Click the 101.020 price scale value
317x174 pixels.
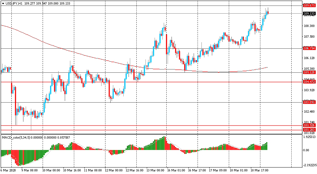tap(309, 133)
